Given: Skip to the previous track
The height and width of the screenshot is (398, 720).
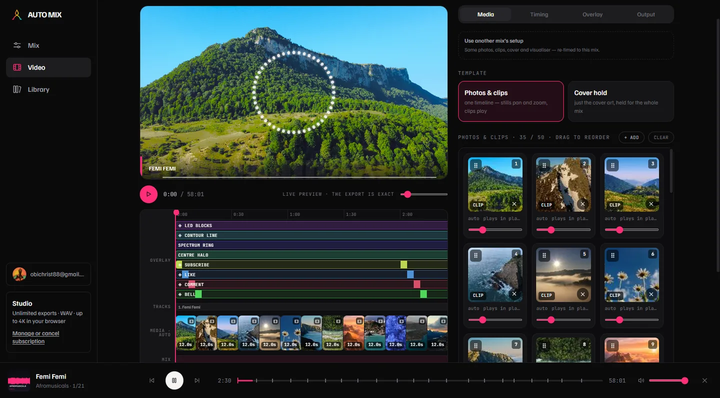Looking at the screenshot, I should 152,381.
